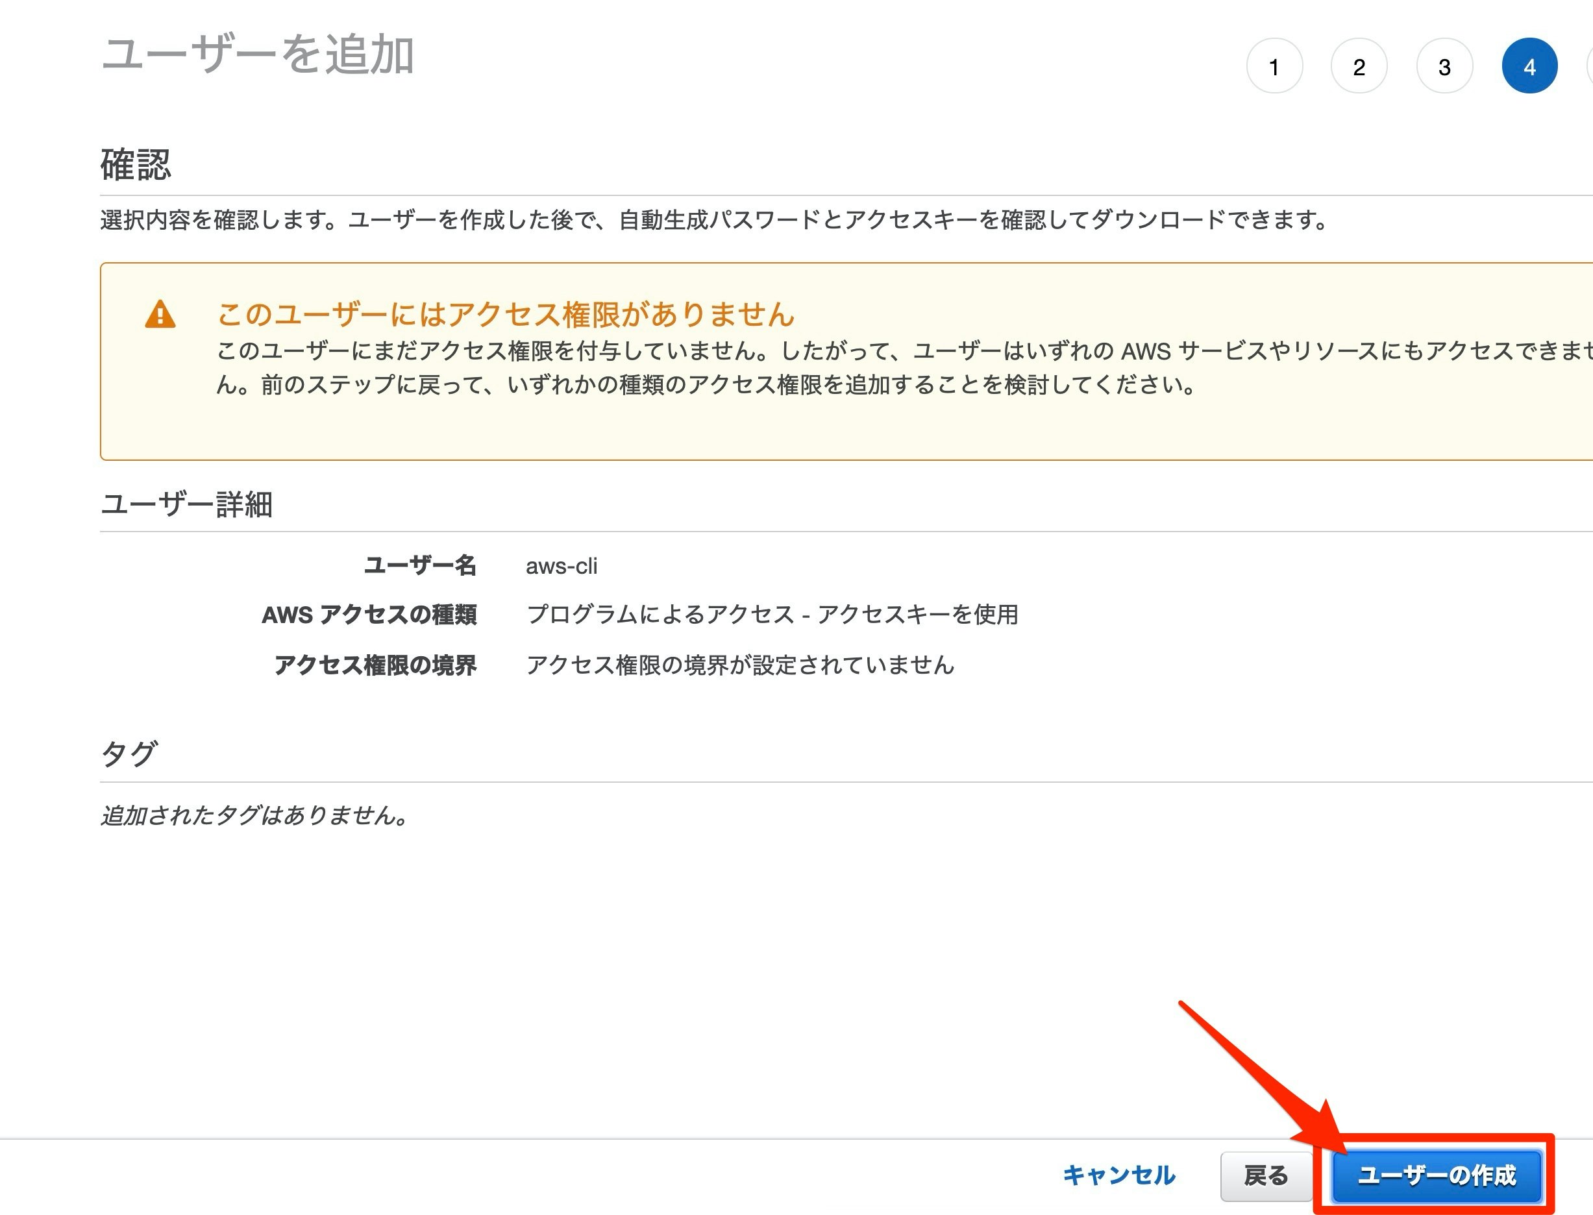Click the 追加されたタグはありません message
Viewport: 1593px width, 1215px height.
pos(254,815)
